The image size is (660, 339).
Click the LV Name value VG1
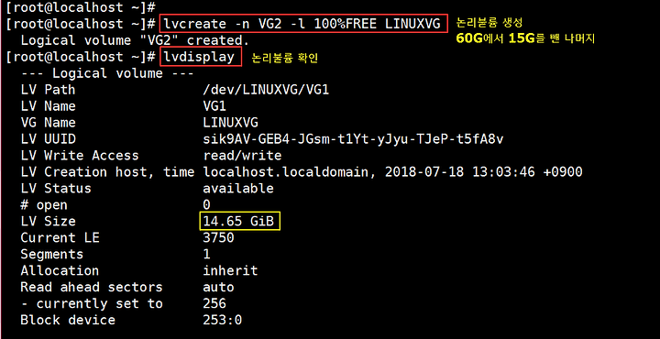coord(214,106)
